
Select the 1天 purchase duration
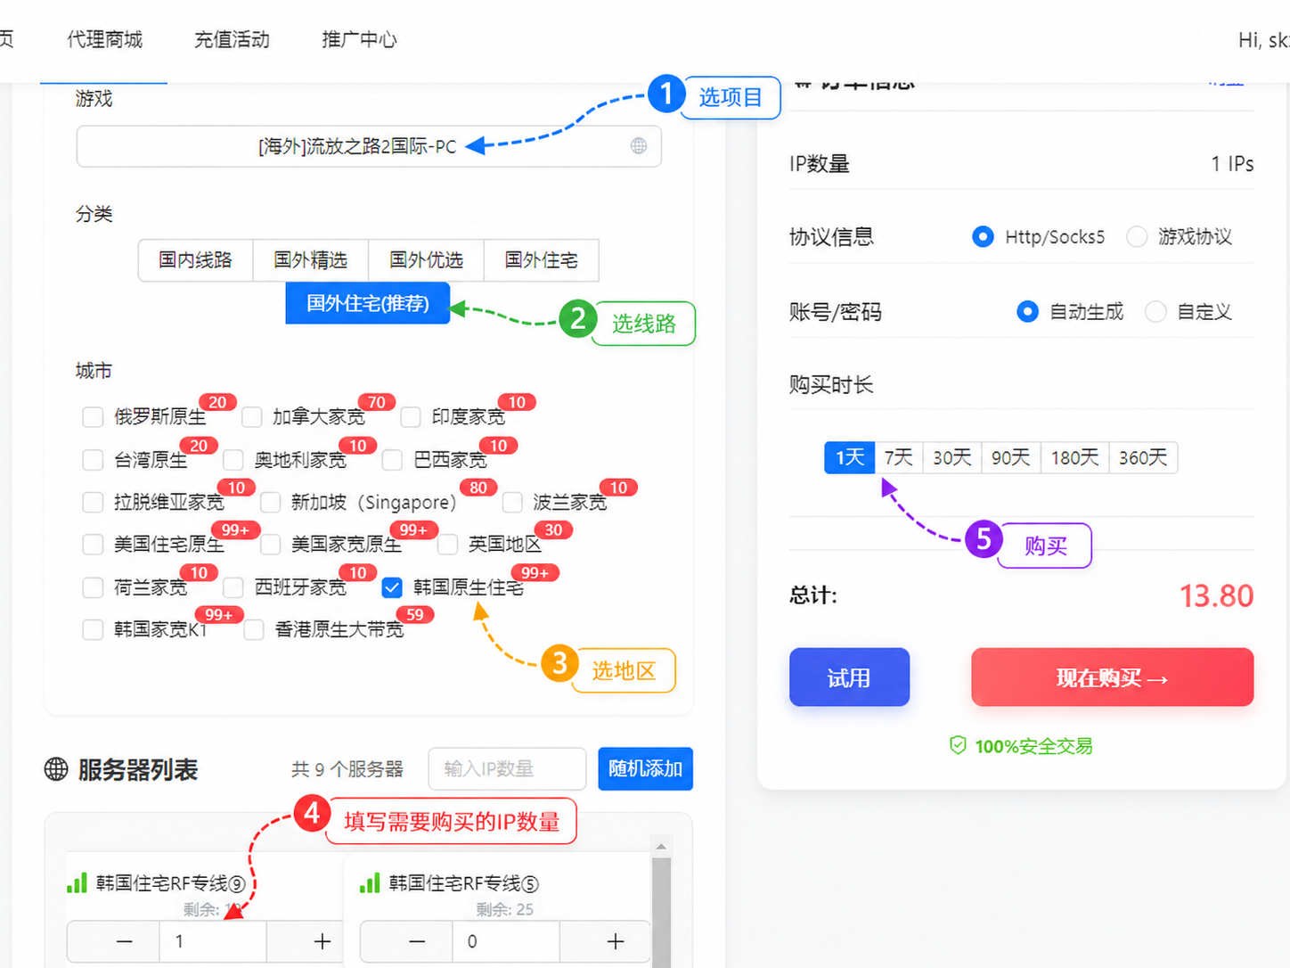click(850, 457)
